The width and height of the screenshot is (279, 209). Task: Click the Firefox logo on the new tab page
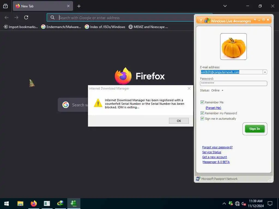coord(123,76)
